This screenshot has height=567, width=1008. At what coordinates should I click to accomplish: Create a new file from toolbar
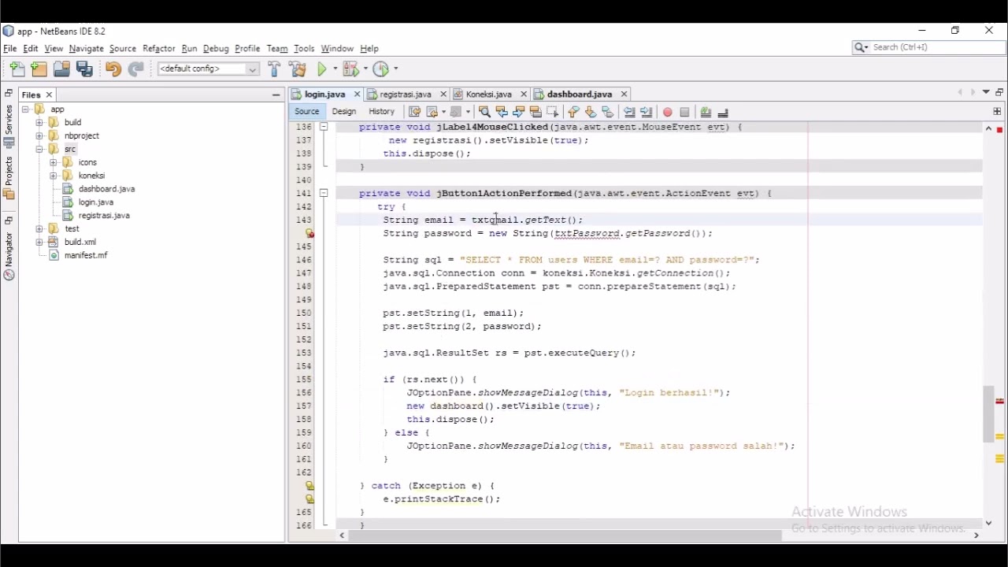pyautogui.click(x=17, y=69)
